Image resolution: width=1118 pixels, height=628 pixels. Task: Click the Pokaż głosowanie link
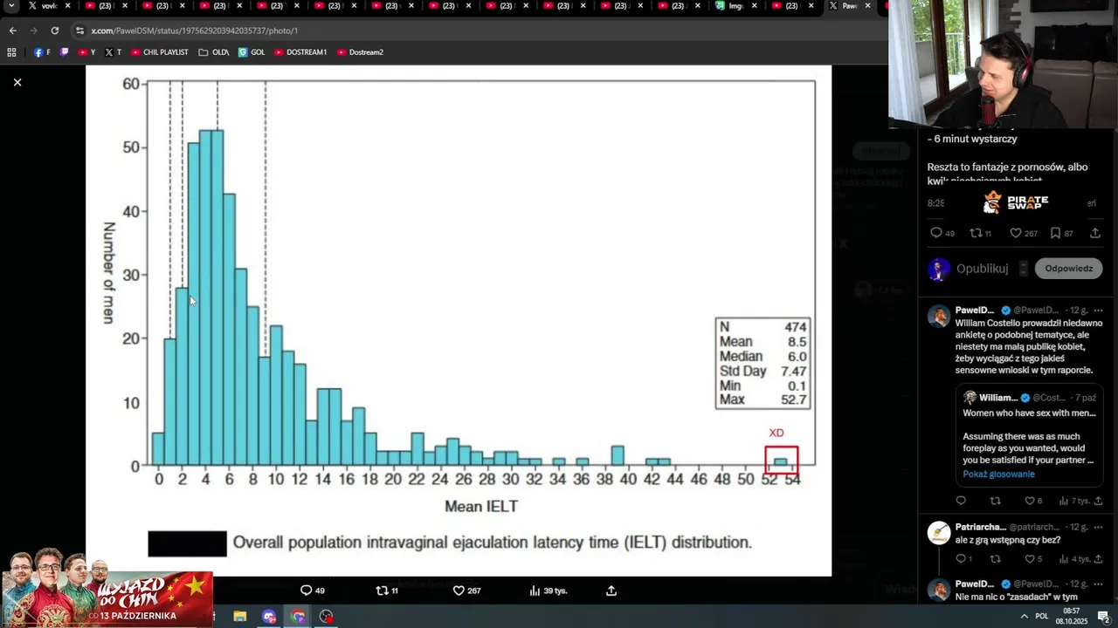(x=998, y=474)
